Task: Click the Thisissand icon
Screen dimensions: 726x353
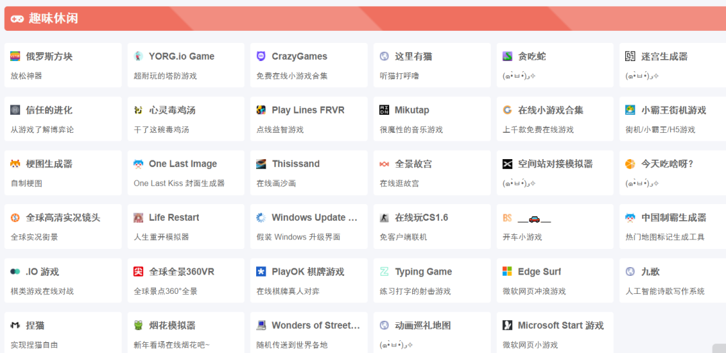Action: [x=261, y=164]
